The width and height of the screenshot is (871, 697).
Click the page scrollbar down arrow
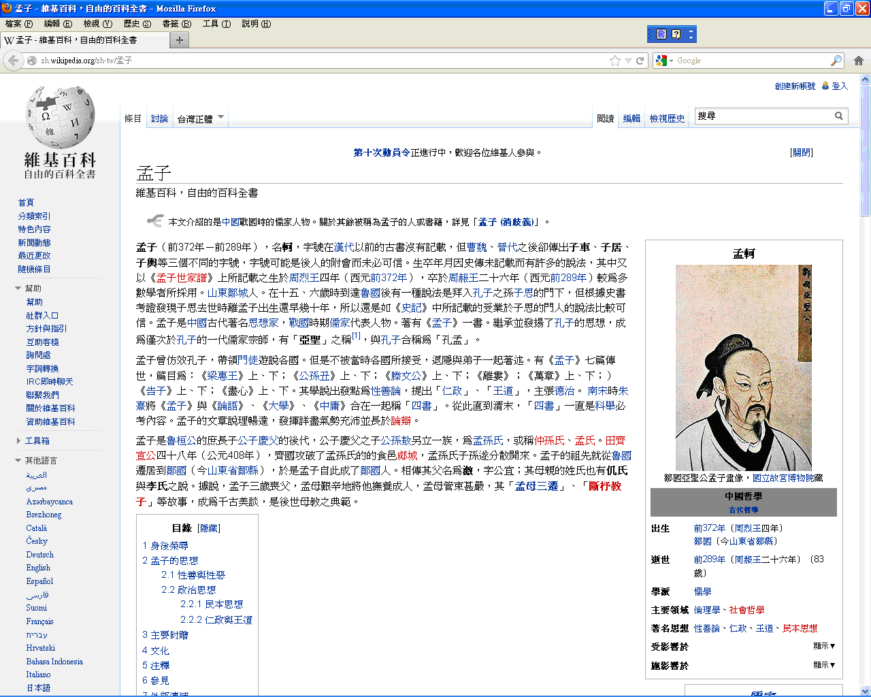[866, 691]
